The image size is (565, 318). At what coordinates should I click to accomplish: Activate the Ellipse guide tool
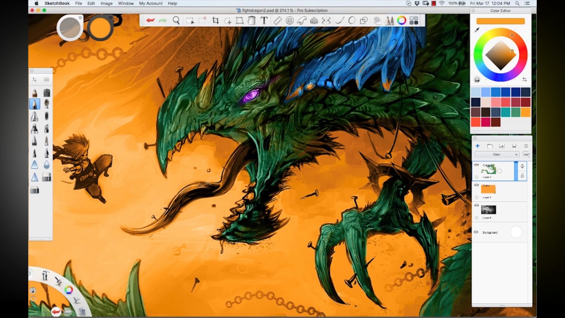(290, 20)
